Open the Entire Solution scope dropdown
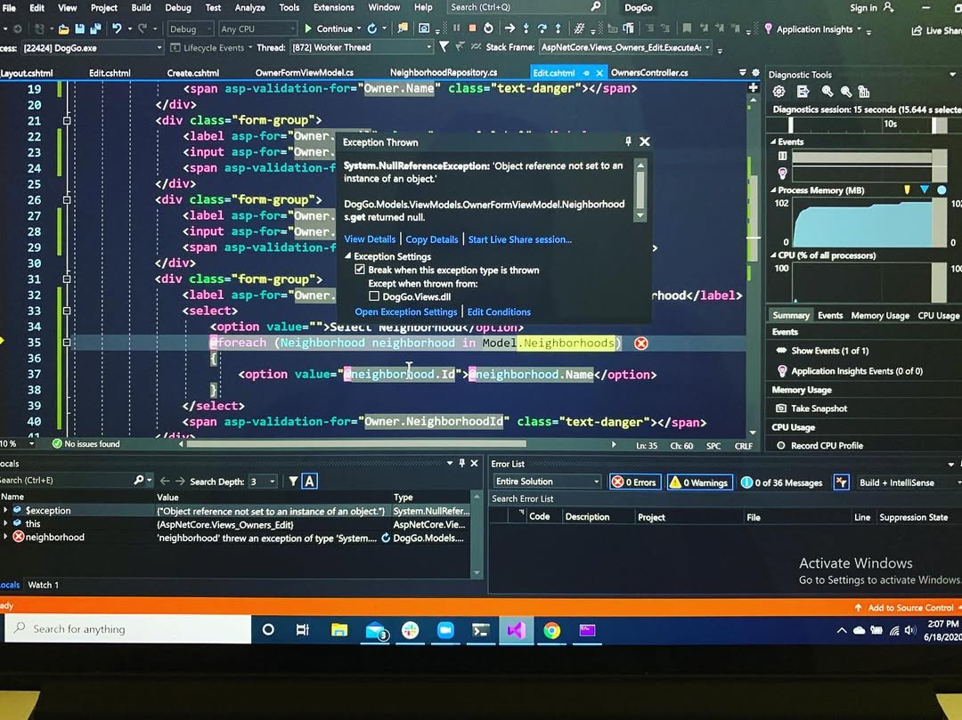 click(x=548, y=481)
